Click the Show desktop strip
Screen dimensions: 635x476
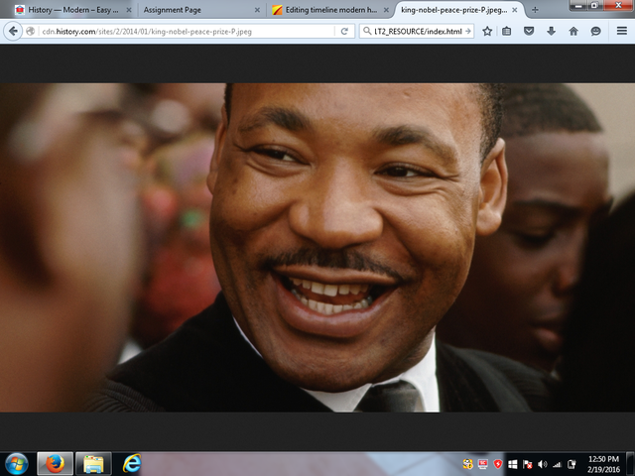pos(631,464)
